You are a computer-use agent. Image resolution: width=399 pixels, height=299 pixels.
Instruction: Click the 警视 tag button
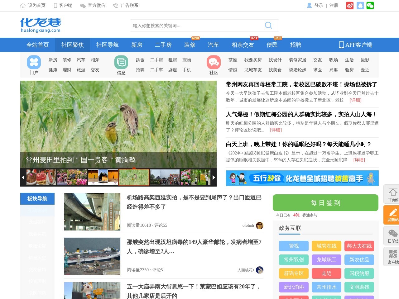[294, 246]
